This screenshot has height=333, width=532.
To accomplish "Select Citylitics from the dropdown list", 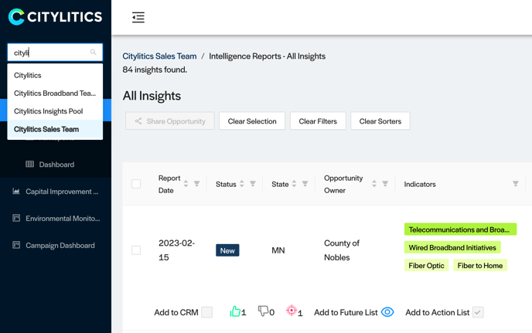I will tap(55, 75).
